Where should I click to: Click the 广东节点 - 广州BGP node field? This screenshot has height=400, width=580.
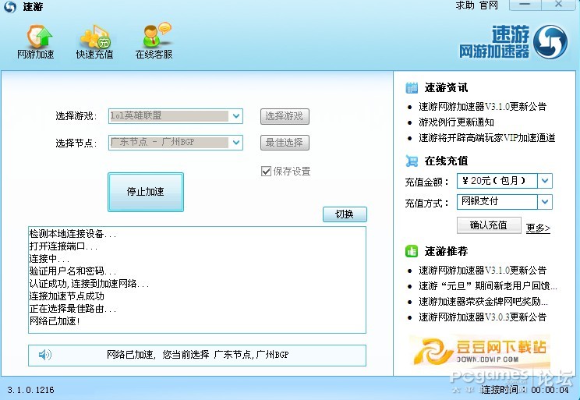(175, 143)
